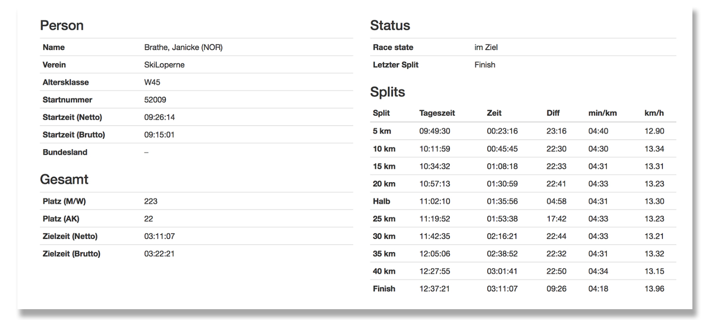The width and height of the screenshot is (707, 320).
Task: Click the '5 km' split row label
Action: click(382, 131)
